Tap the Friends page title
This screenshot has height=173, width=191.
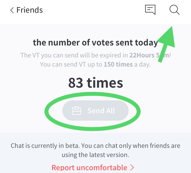point(30,10)
